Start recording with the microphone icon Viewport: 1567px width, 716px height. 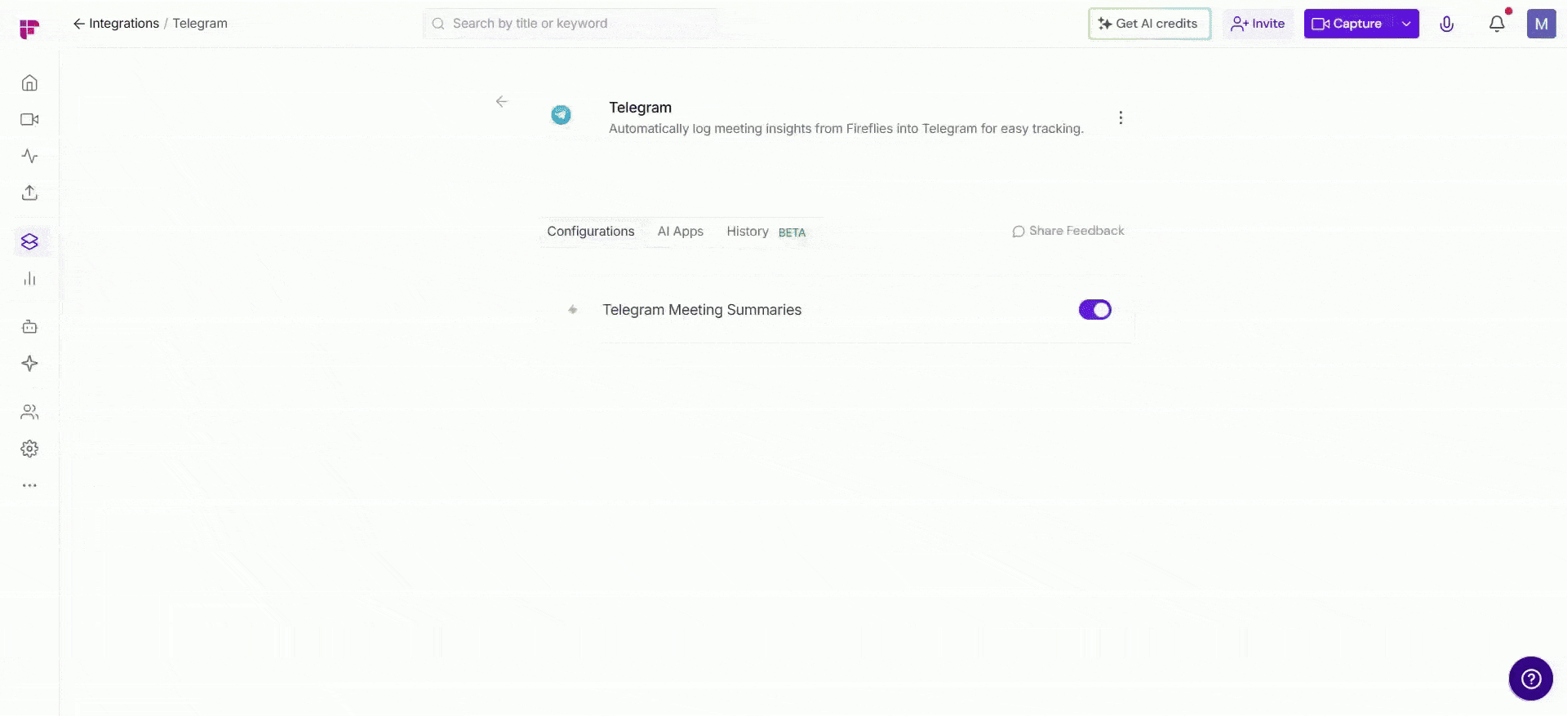(1447, 24)
